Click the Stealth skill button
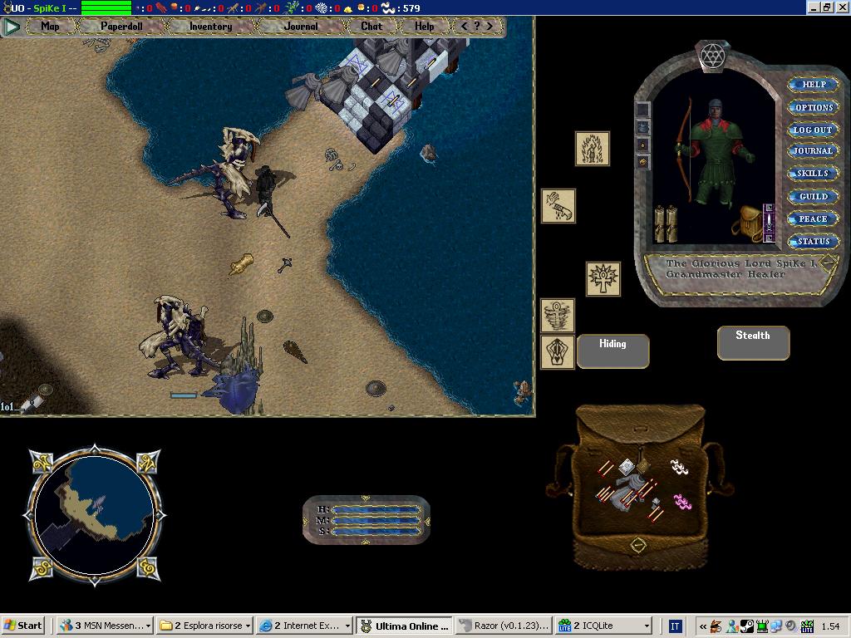This screenshot has width=851, height=638. pyautogui.click(x=753, y=343)
